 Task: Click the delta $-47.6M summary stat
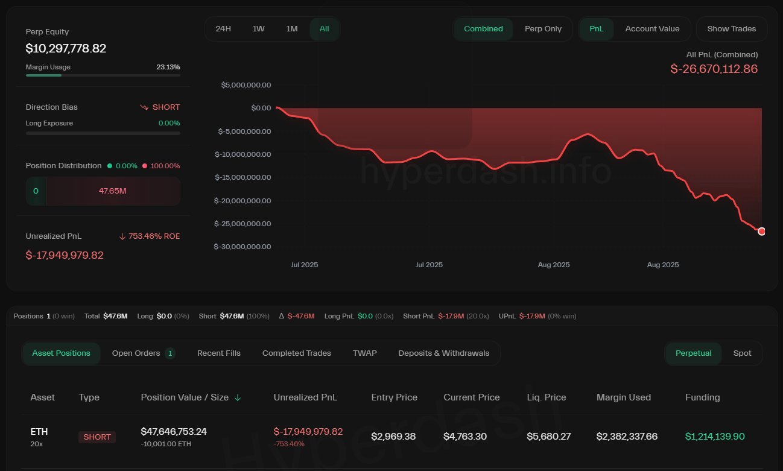click(x=297, y=316)
